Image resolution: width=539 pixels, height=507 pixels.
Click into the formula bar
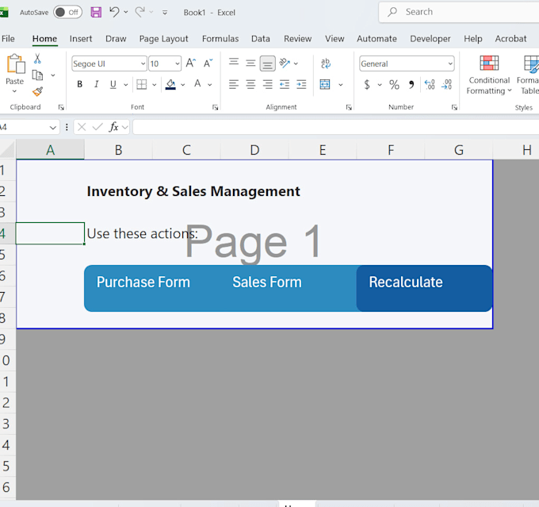point(336,127)
